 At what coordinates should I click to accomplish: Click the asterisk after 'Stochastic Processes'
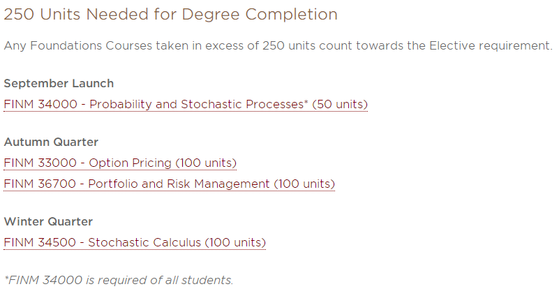[x=306, y=102]
